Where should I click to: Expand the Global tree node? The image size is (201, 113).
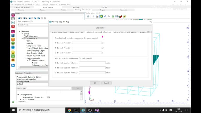pos(22,34)
